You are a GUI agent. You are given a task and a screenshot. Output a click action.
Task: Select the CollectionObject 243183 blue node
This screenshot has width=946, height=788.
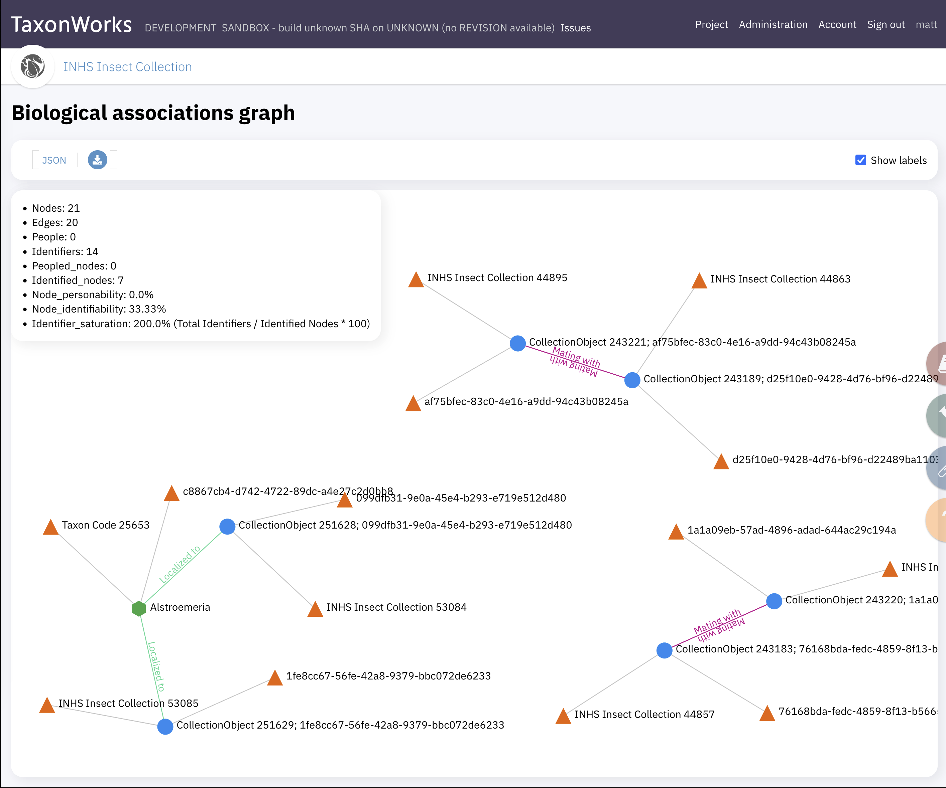pos(664,650)
